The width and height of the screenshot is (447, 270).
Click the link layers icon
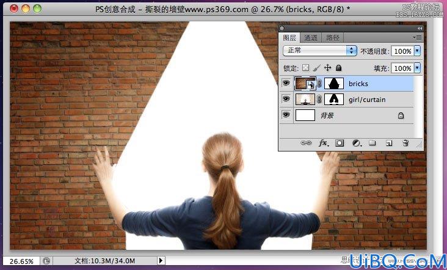pos(306,142)
